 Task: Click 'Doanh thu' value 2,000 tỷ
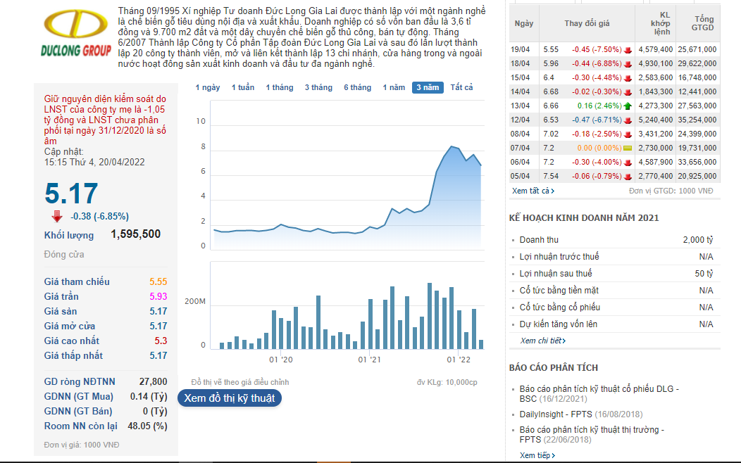coord(697,240)
